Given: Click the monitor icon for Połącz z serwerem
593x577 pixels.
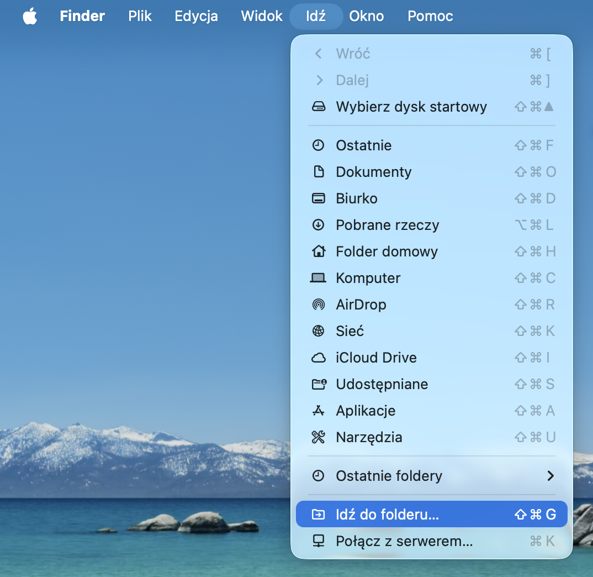Looking at the screenshot, I should (x=319, y=541).
